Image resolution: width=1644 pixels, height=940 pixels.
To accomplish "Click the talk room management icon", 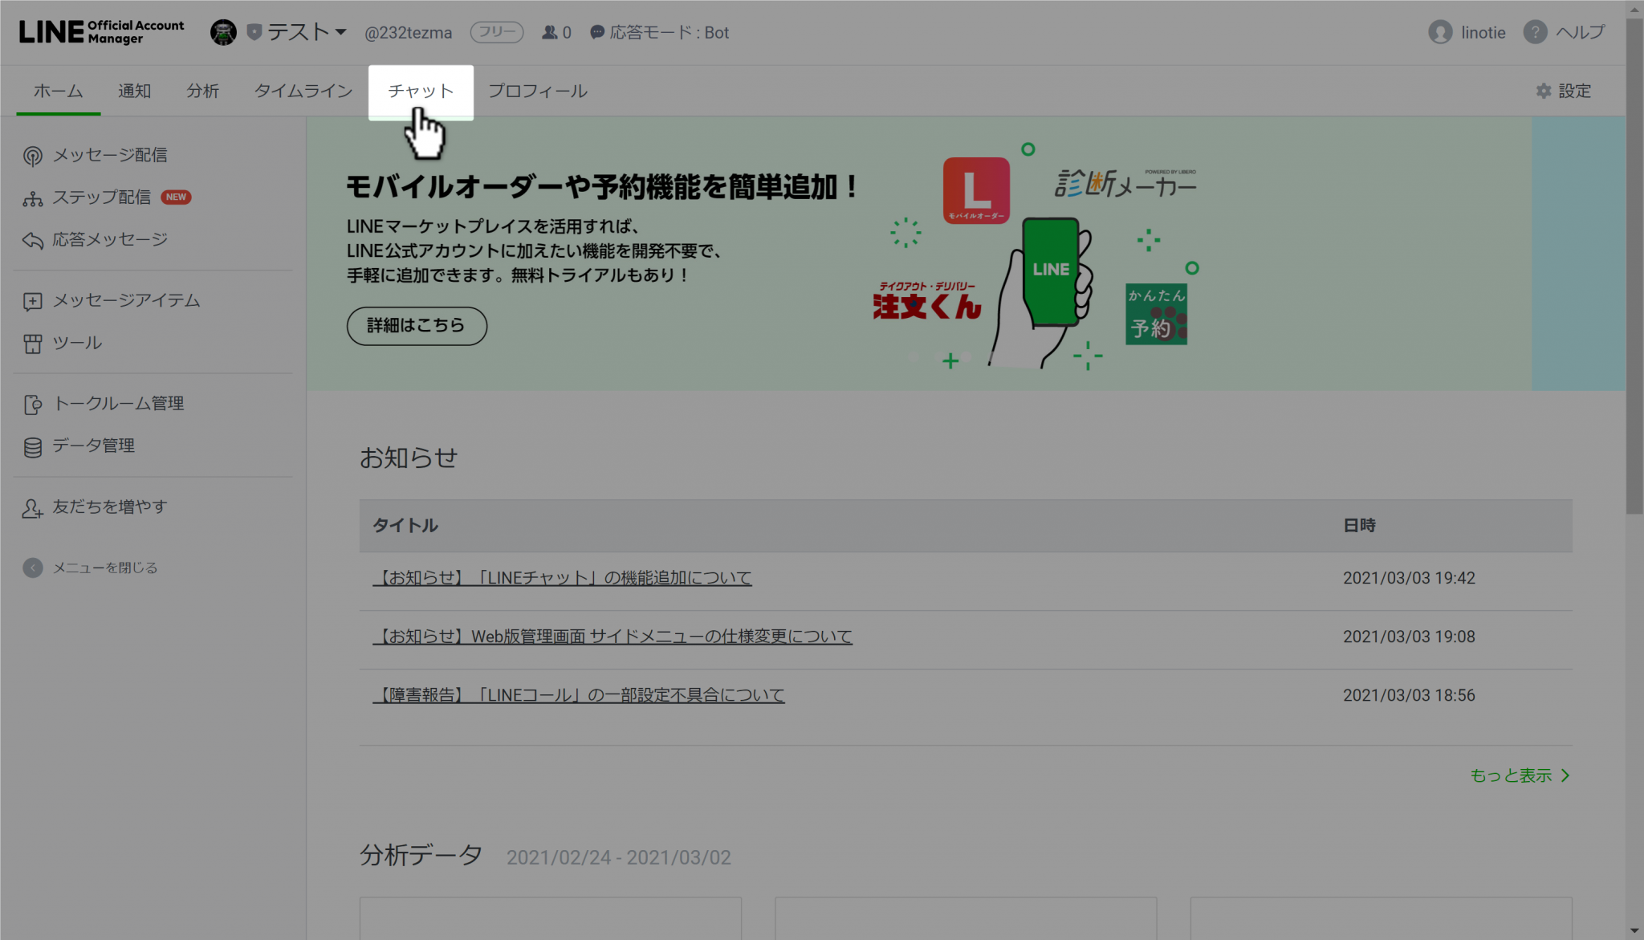I will [32, 405].
